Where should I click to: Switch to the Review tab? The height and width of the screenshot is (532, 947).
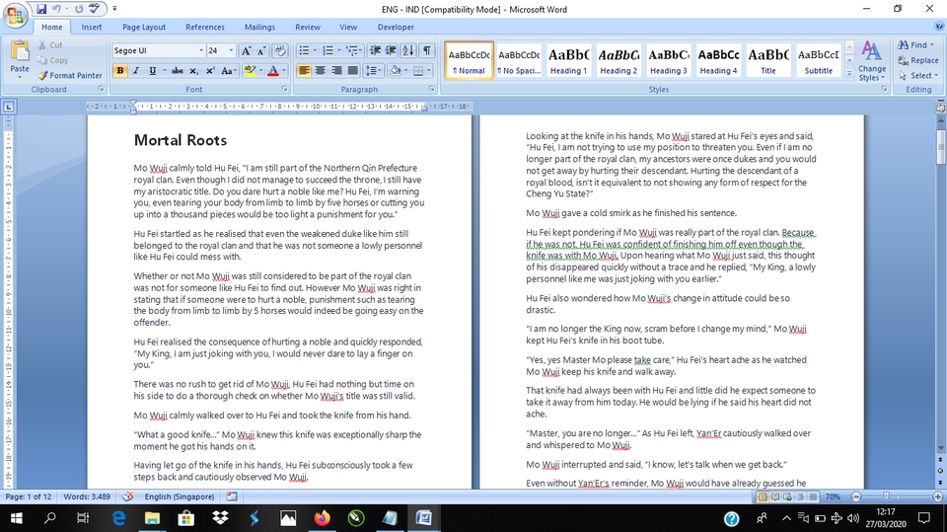308,28
